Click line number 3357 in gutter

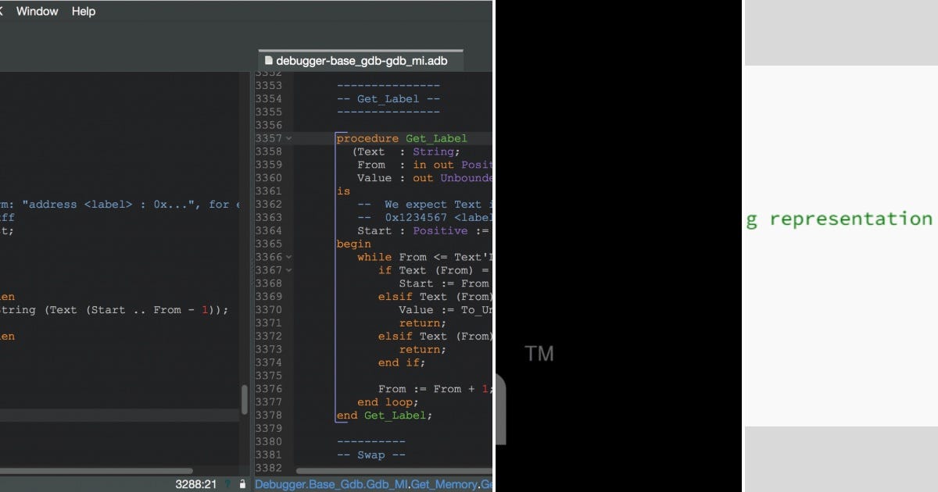(268, 138)
